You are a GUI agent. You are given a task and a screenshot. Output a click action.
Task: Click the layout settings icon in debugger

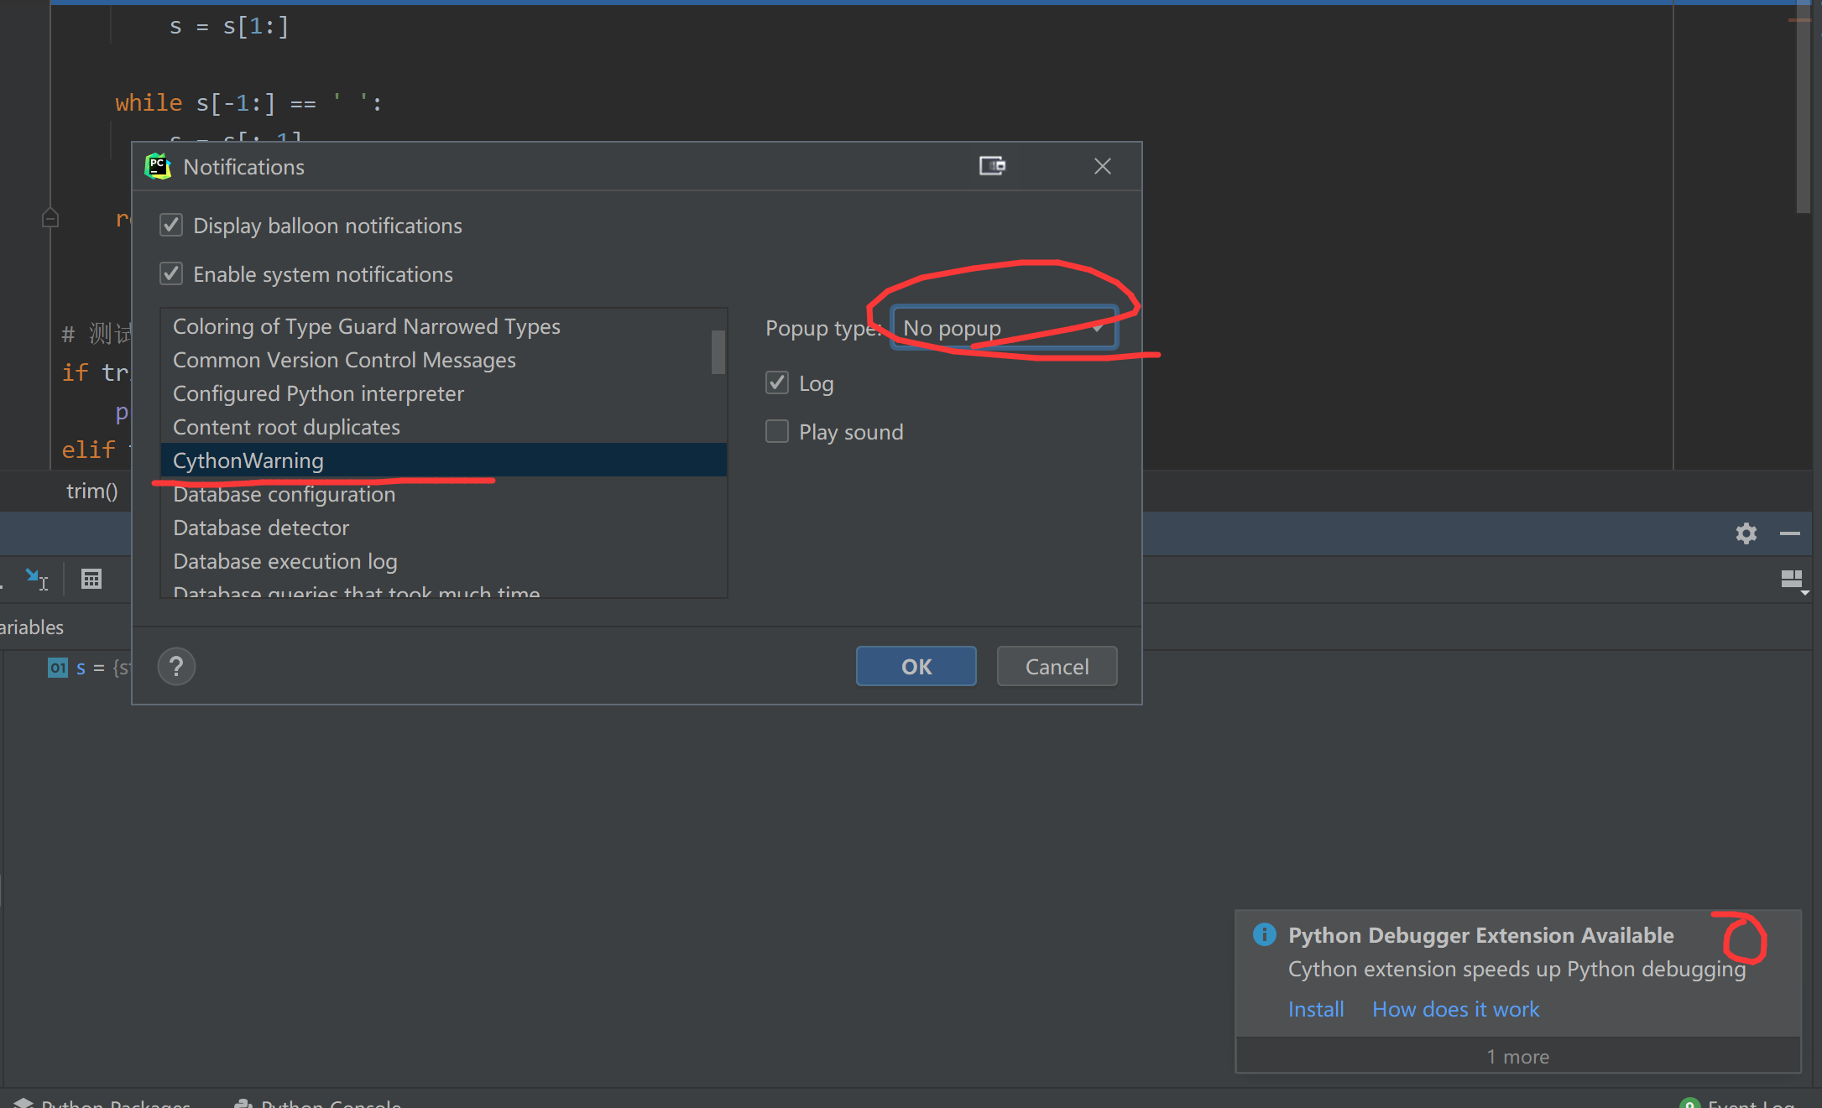click(x=1792, y=580)
